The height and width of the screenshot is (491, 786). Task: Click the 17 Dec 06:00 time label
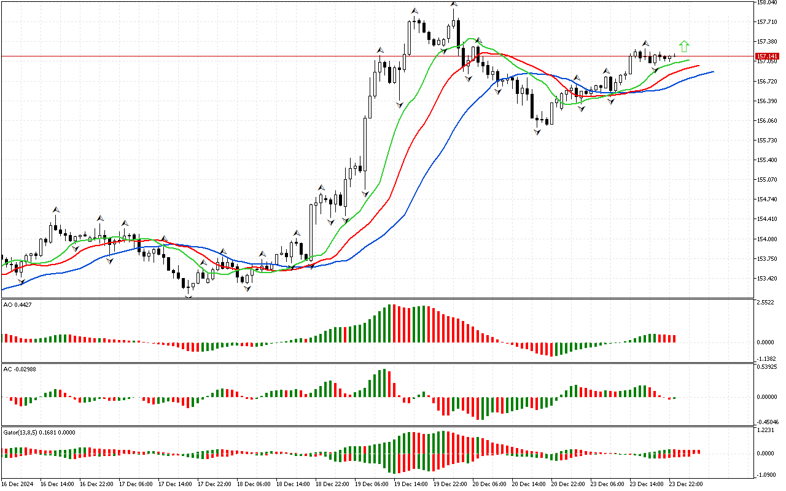(x=135, y=484)
